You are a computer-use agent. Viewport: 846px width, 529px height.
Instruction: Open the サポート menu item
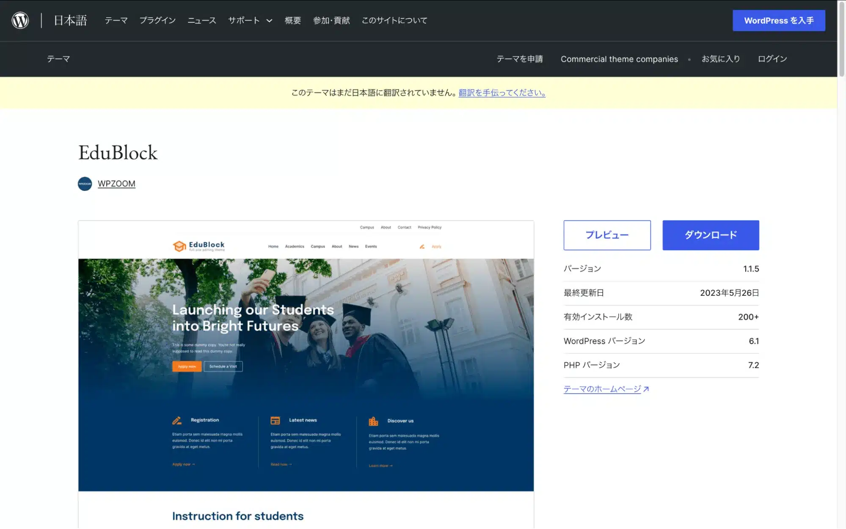coord(244,20)
